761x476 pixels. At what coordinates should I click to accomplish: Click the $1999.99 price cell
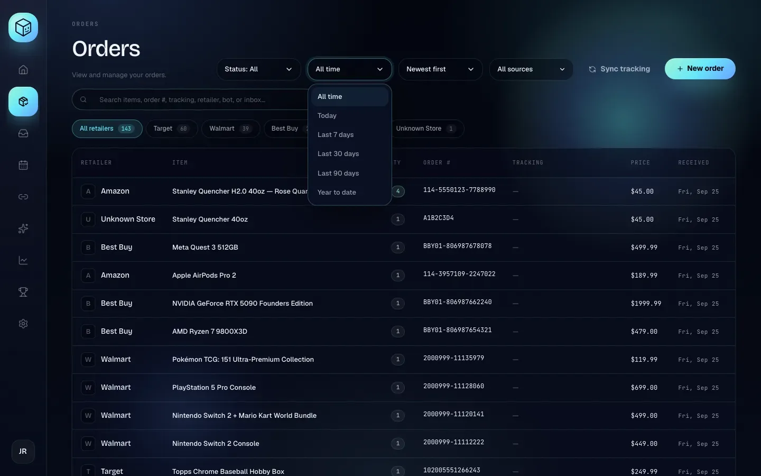[x=646, y=304]
